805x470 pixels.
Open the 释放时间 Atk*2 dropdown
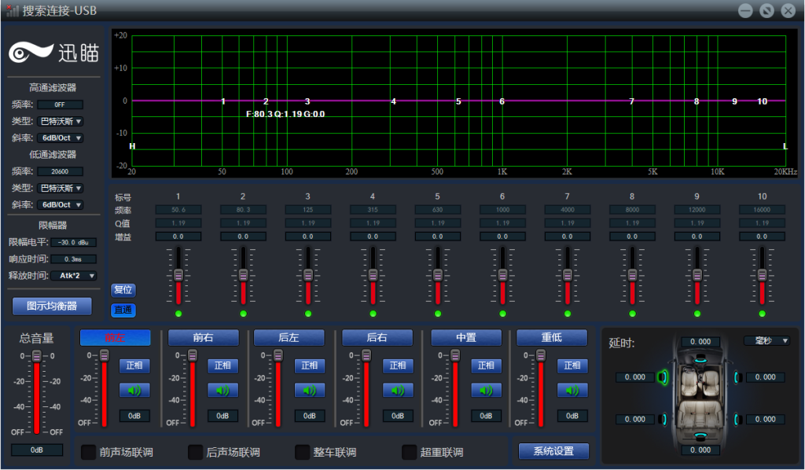[74, 276]
